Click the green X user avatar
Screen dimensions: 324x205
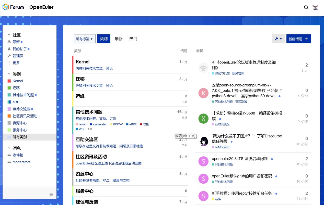pyautogui.click(x=203, y=119)
